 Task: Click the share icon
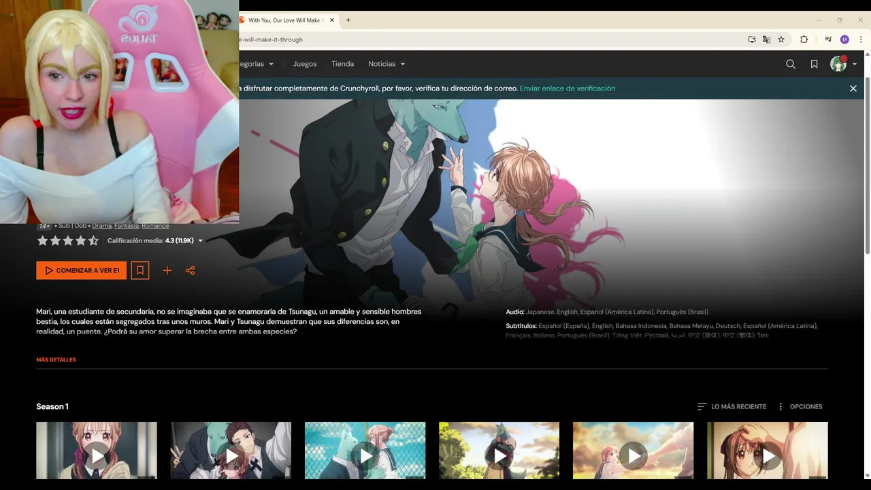pyautogui.click(x=190, y=271)
